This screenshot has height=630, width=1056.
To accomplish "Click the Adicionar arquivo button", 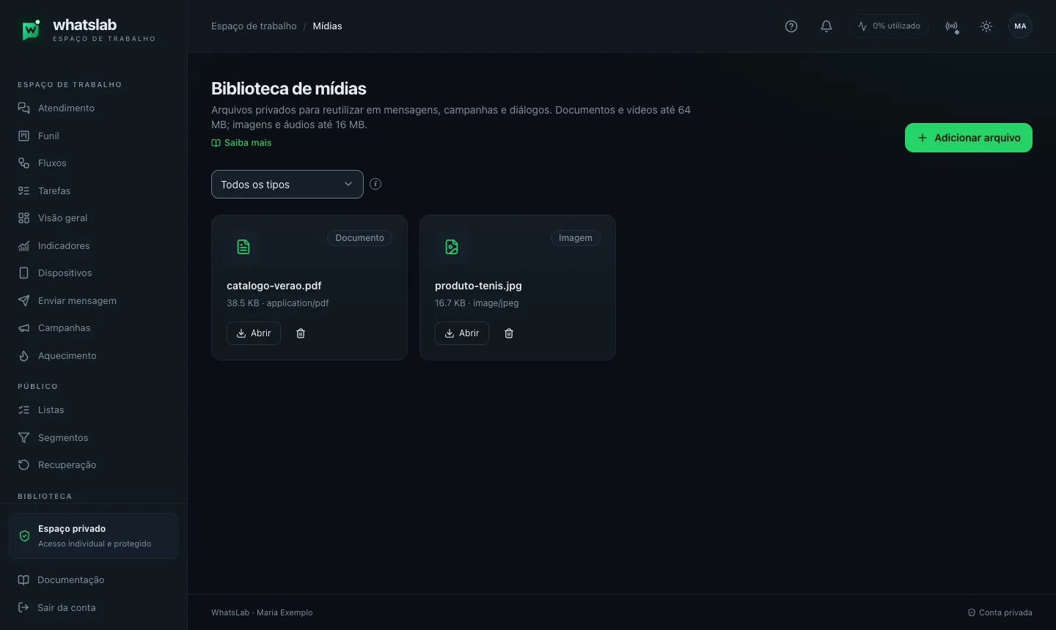I will click(969, 138).
